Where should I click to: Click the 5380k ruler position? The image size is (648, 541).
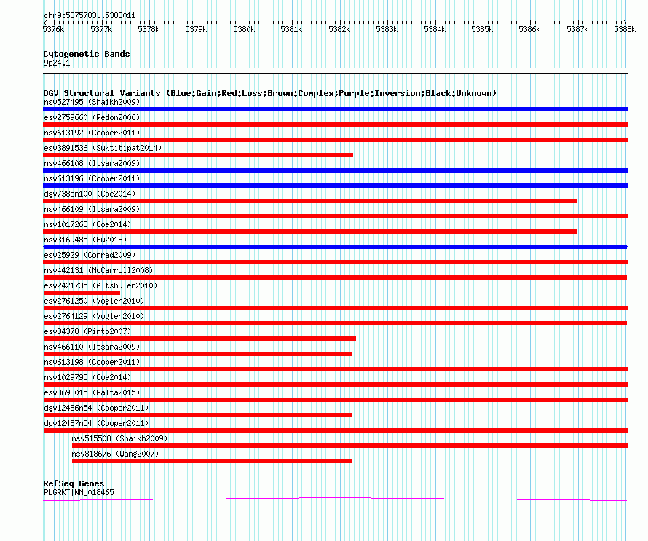[x=244, y=29]
